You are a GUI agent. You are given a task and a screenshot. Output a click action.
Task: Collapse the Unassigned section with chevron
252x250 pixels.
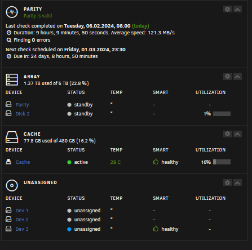tap(237, 182)
